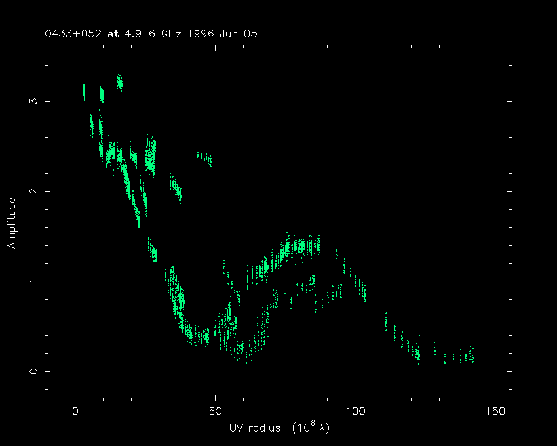
Task: Click the y-axis tick label '1'
Action: 31,281
